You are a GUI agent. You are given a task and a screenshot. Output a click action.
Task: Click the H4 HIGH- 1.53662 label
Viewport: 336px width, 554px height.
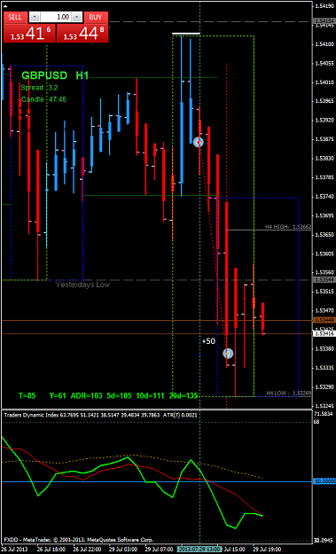click(288, 227)
